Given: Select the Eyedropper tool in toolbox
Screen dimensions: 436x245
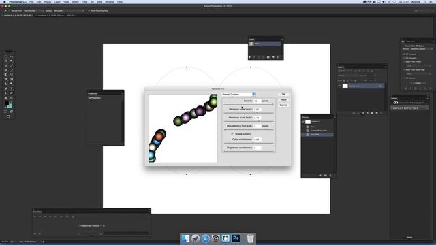Looking at the screenshot, I should (x=12, y=65).
